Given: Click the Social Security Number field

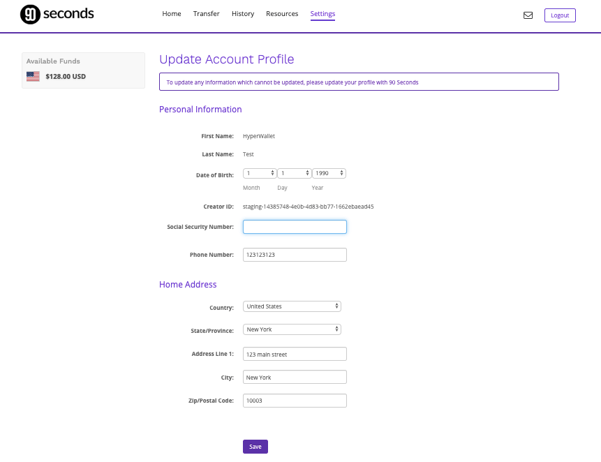Looking at the screenshot, I should (x=294, y=226).
